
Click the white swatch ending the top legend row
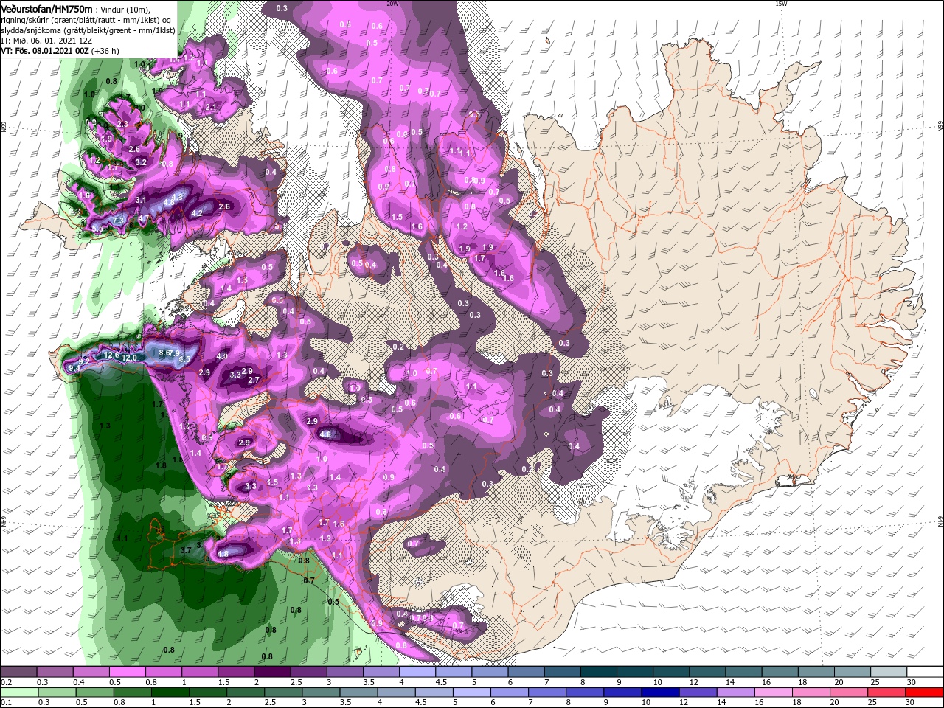[x=925, y=672]
